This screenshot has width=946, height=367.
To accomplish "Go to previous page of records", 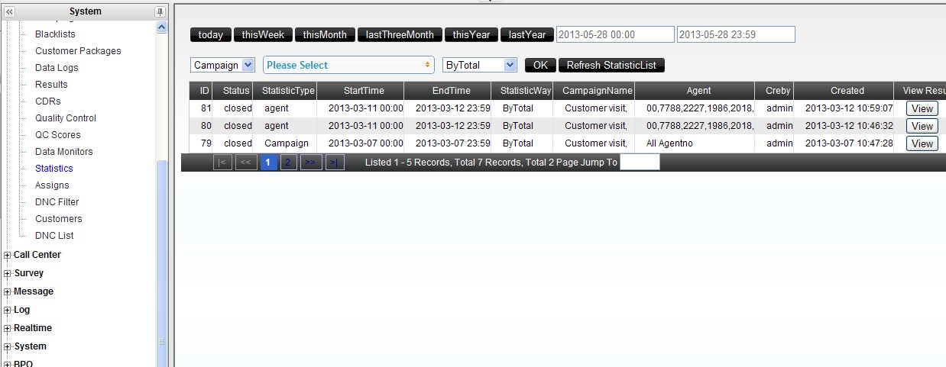I will click(246, 163).
